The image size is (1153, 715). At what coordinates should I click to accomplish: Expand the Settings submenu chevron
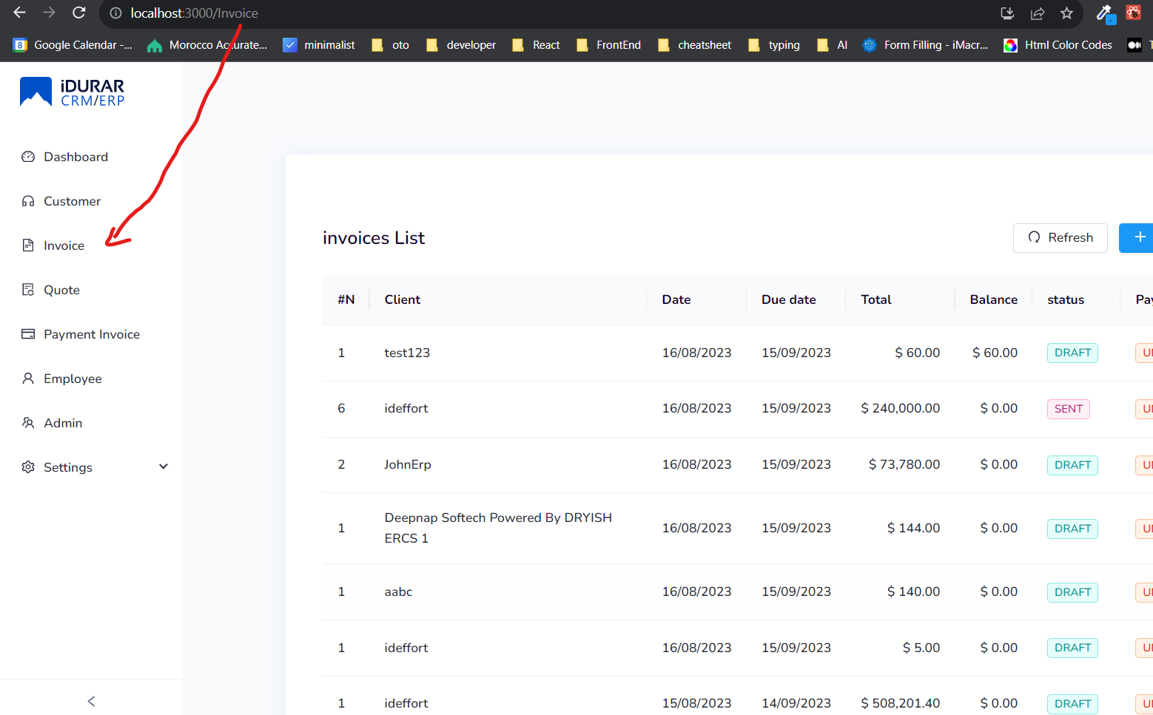pyautogui.click(x=162, y=467)
